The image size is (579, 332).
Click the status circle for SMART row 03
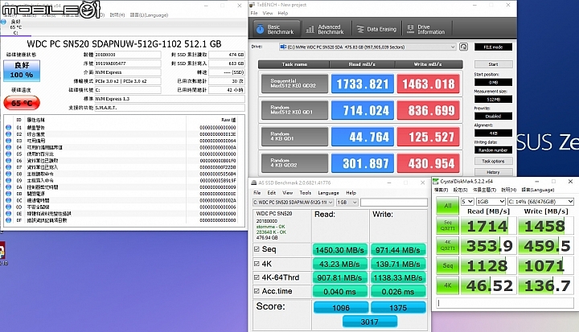(9, 141)
